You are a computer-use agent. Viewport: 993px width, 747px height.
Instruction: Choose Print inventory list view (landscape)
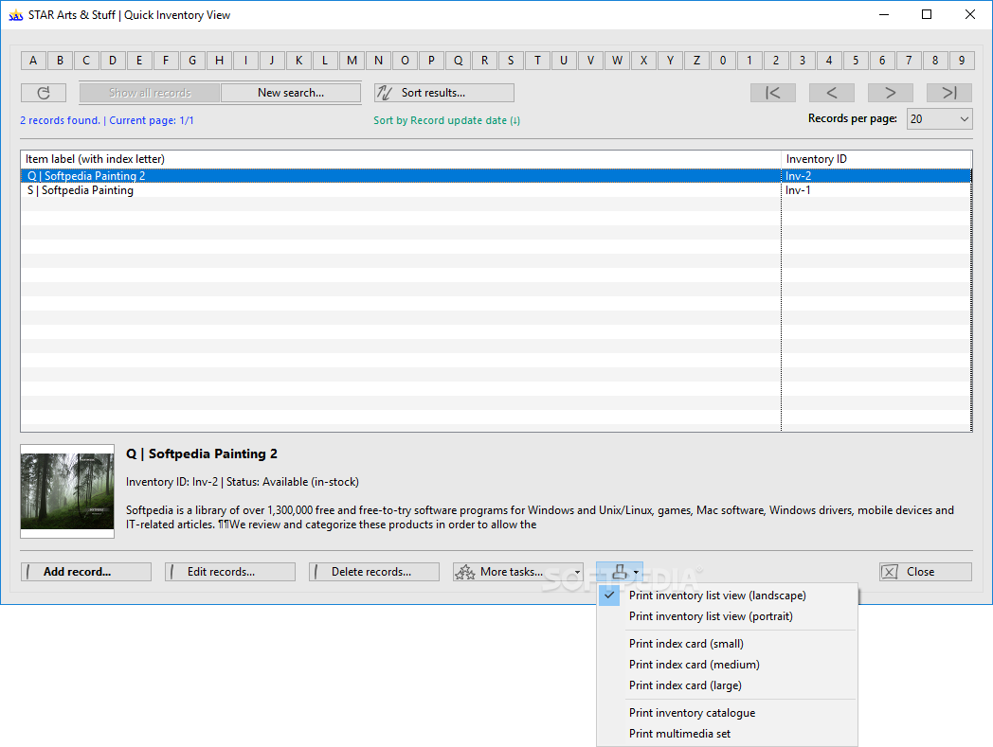coord(727,596)
